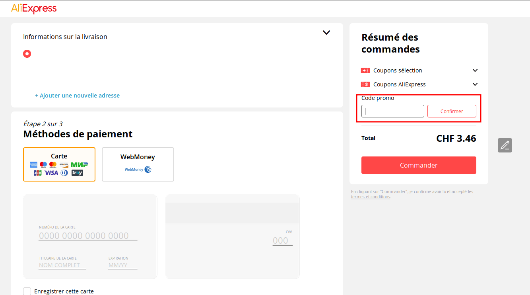Image resolution: width=530 pixels, height=295 pixels.
Task: Select the МИР payment icon
Action: point(80,164)
